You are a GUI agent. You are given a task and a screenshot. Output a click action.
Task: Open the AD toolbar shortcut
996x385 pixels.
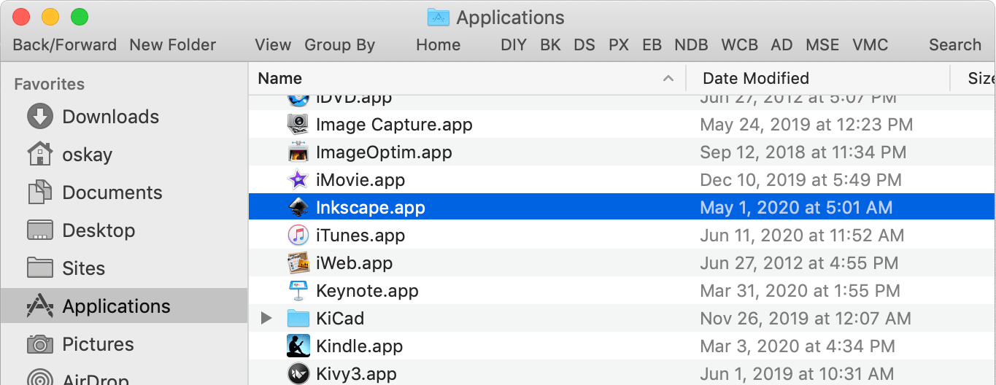click(782, 45)
